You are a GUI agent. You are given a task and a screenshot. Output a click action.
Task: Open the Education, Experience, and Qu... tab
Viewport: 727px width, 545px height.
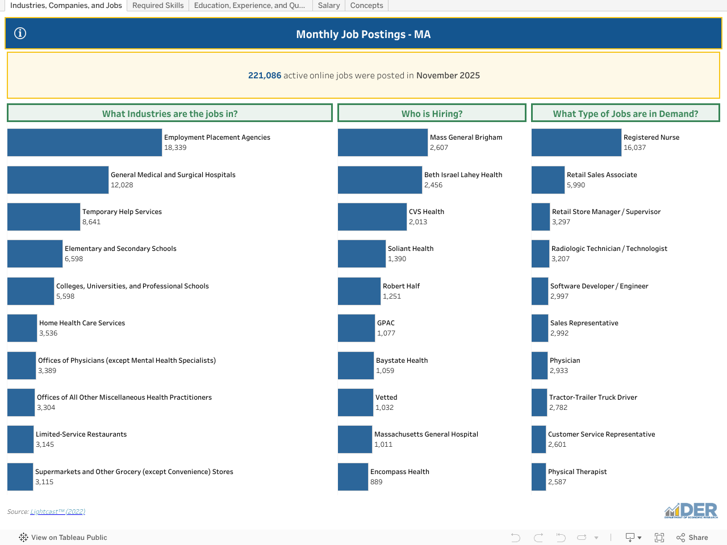pos(250,6)
